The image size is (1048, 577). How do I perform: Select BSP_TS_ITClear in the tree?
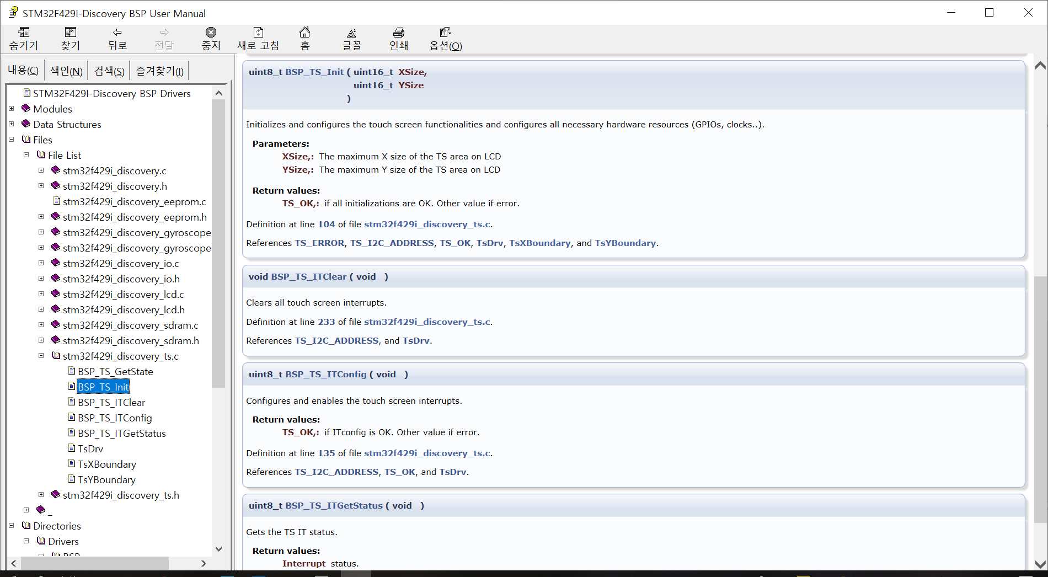(x=111, y=402)
